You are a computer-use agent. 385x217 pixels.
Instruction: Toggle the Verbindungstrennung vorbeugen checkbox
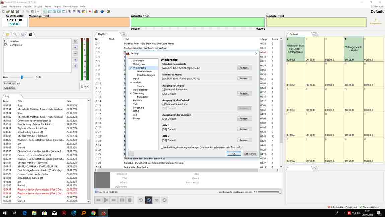[x=162, y=147]
